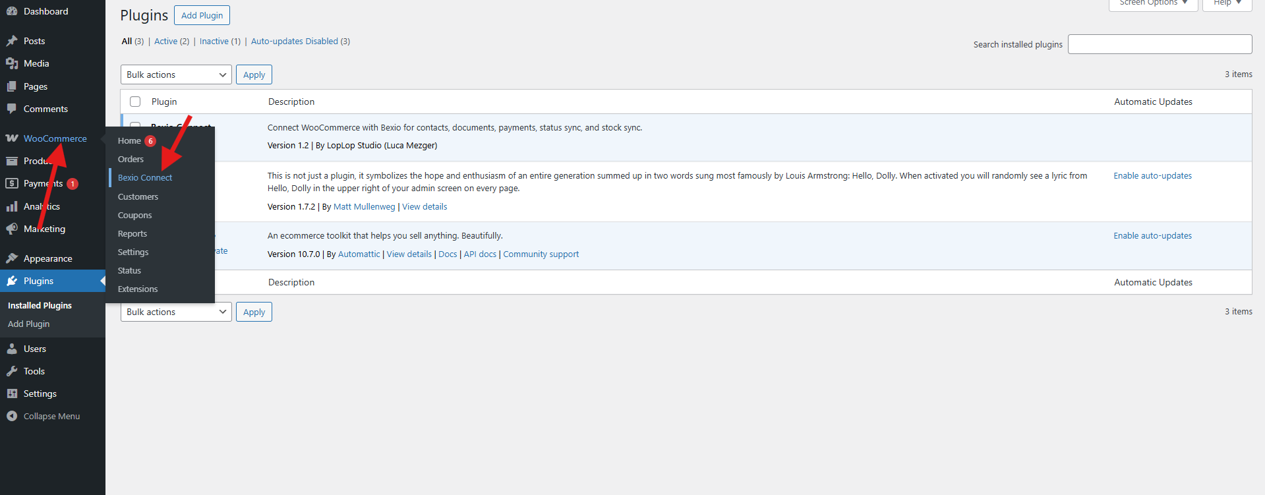Open Add Plugin in the sidebar submenu

(x=28, y=324)
